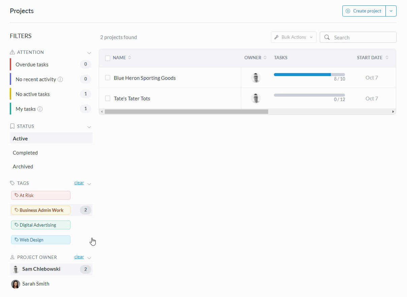Screen dimensions: 407x297
Task: Click the sort icon beside OWNER header
Action: pos(265,58)
